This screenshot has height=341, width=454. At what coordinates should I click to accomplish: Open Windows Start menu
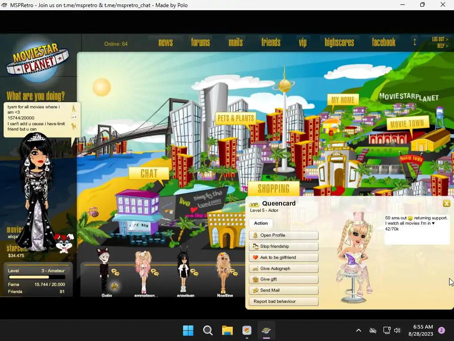188,330
